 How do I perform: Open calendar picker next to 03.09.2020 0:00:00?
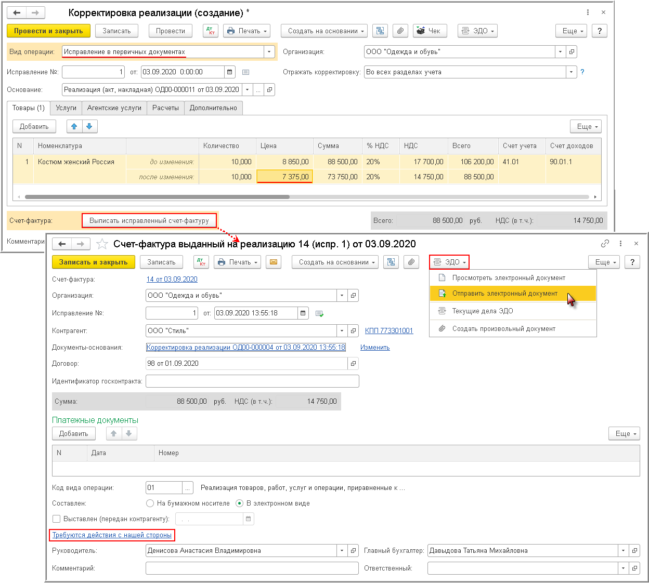click(230, 72)
